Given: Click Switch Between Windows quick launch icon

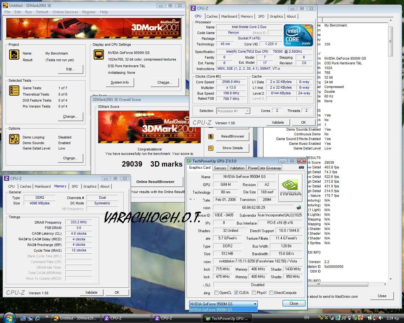Looking at the screenshot, I should 30,318.
